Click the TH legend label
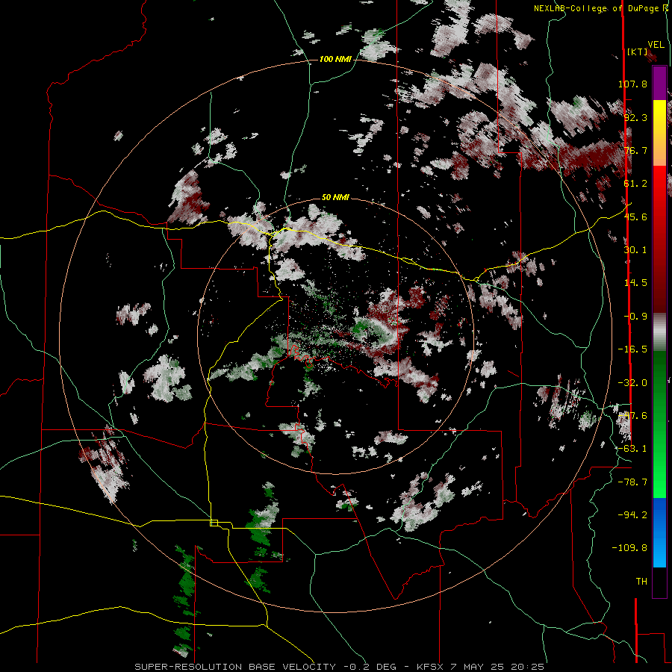The width and height of the screenshot is (672, 672). tap(641, 582)
